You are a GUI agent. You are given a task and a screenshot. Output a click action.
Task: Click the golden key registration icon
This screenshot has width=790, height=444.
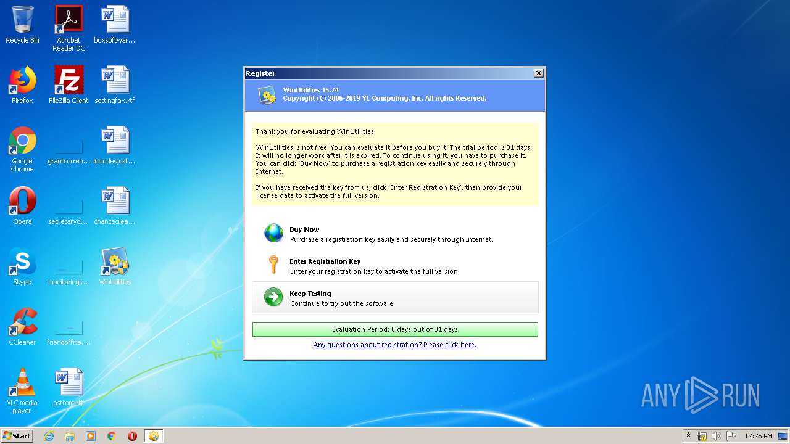(x=273, y=265)
